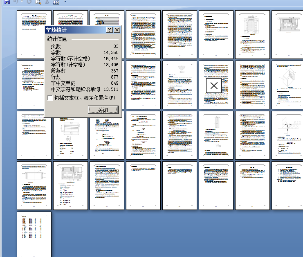Click the Save floppy disk icon

[x=7, y=2]
